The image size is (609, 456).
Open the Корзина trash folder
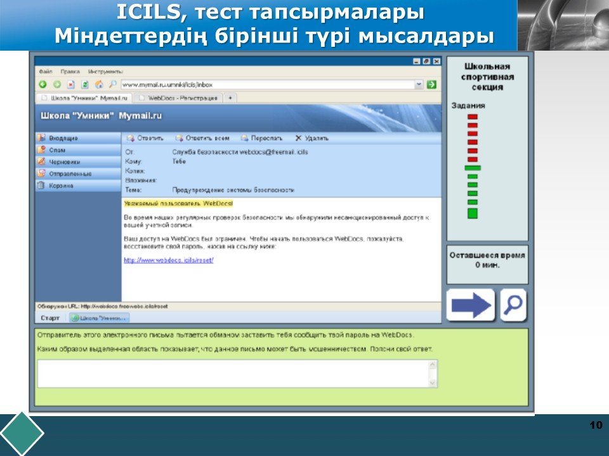coord(61,186)
